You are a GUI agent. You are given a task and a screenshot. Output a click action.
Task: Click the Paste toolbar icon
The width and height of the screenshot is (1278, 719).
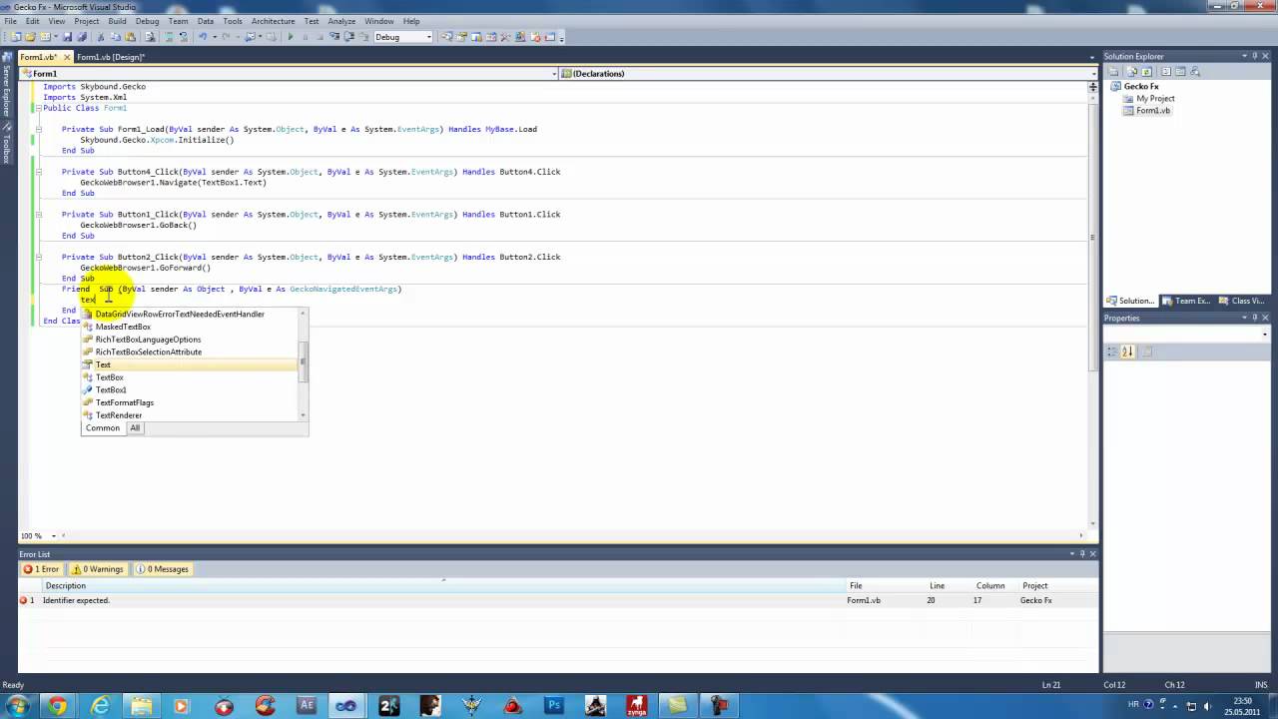[130, 37]
